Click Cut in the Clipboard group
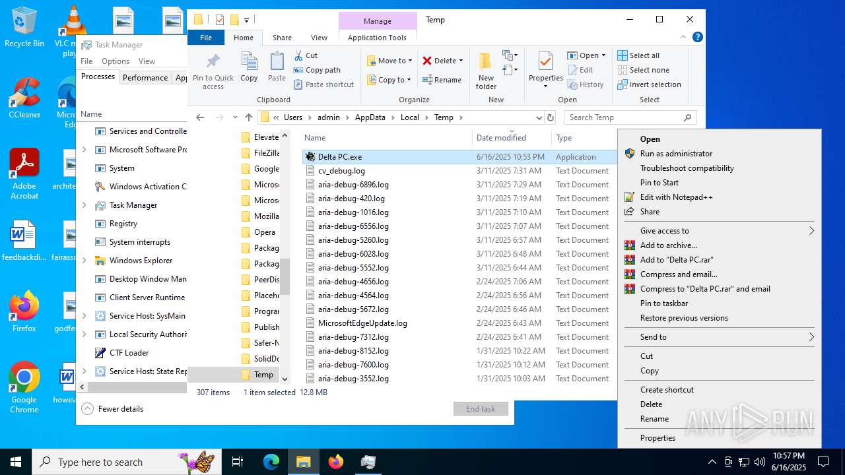This screenshot has height=475, width=845. pyautogui.click(x=306, y=55)
